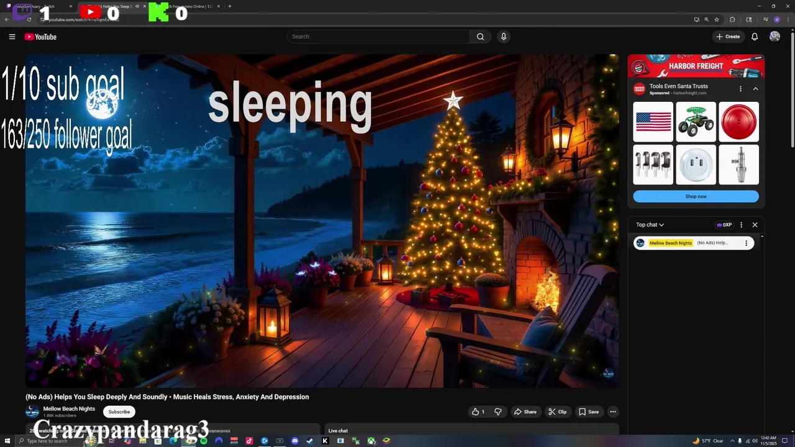Go to the YouTube home logo
Image resolution: width=795 pixels, height=447 pixels.
[x=40, y=37]
